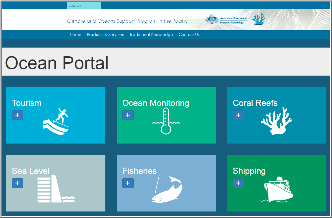Navigate to Traditional Knowledge
Viewport: 332px width, 218px height.
(151, 34)
